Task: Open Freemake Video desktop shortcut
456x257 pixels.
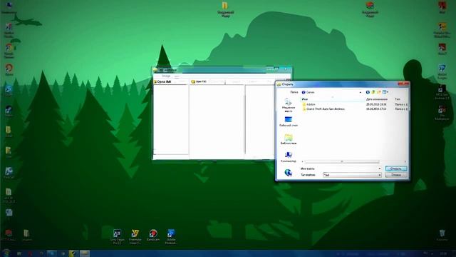Action: 135,236
